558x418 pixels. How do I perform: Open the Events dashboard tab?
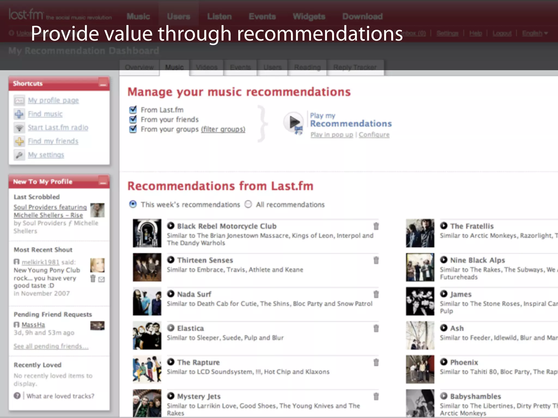(240, 67)
